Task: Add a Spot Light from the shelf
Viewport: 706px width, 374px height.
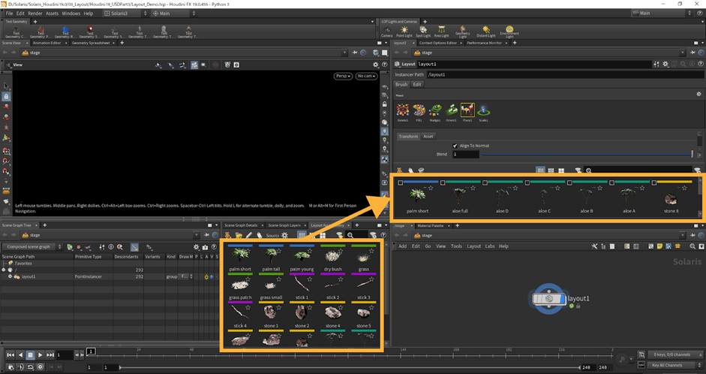Action: [x=423, y=30]
